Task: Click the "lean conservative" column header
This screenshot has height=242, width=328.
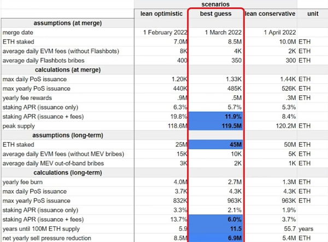Action: coord(271,13)
